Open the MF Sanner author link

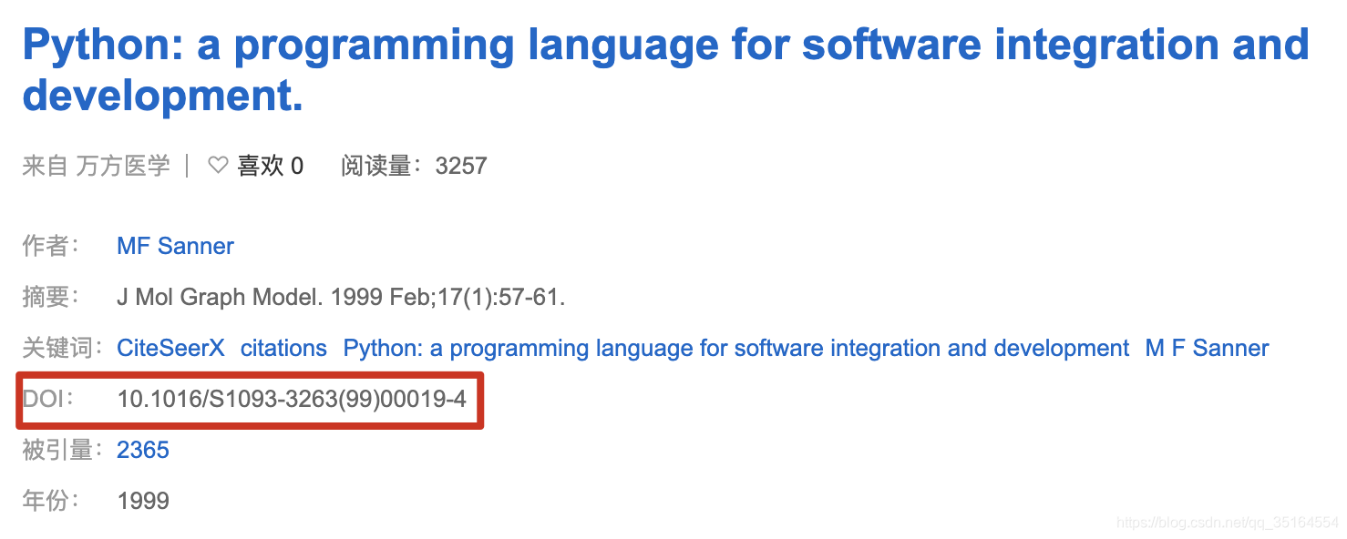[175, 246]
